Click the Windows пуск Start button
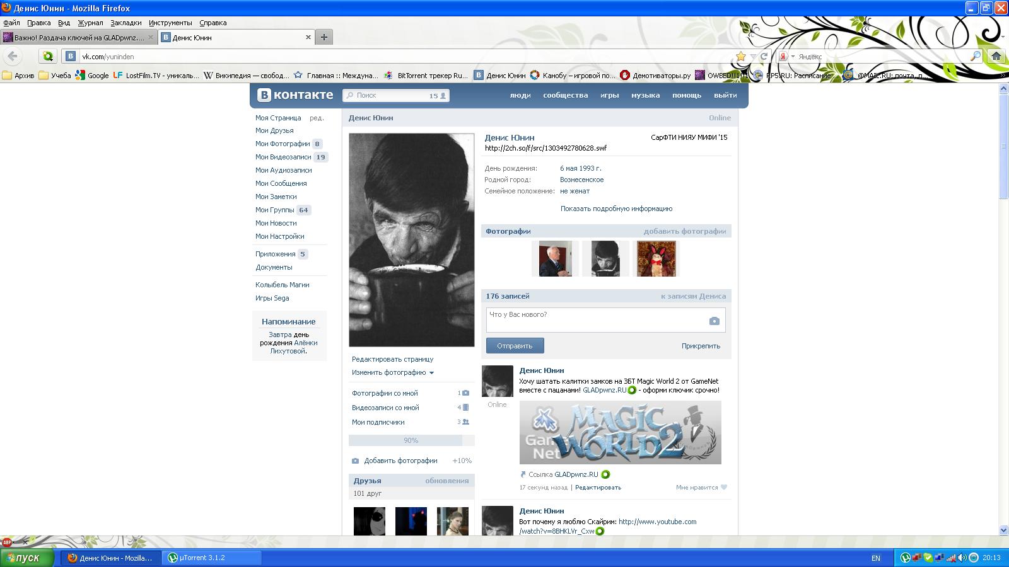This screenshot has height=567, width=1009. (x=27, y=558)
